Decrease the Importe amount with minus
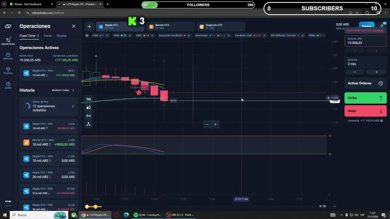390x219 pixels. 355,51
